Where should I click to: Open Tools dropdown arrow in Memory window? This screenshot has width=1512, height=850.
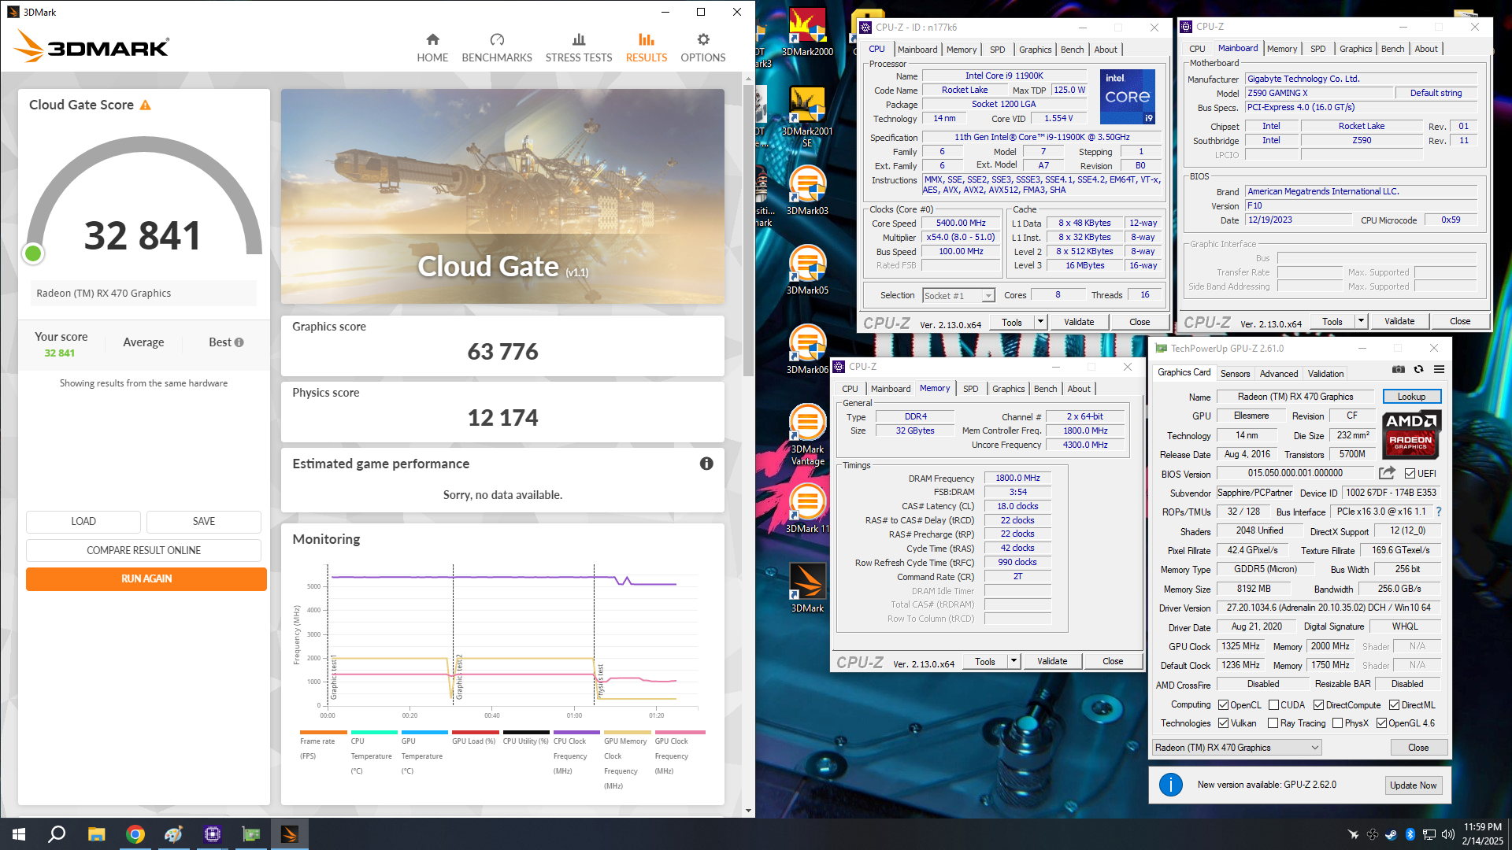(x=1014, y=661)
